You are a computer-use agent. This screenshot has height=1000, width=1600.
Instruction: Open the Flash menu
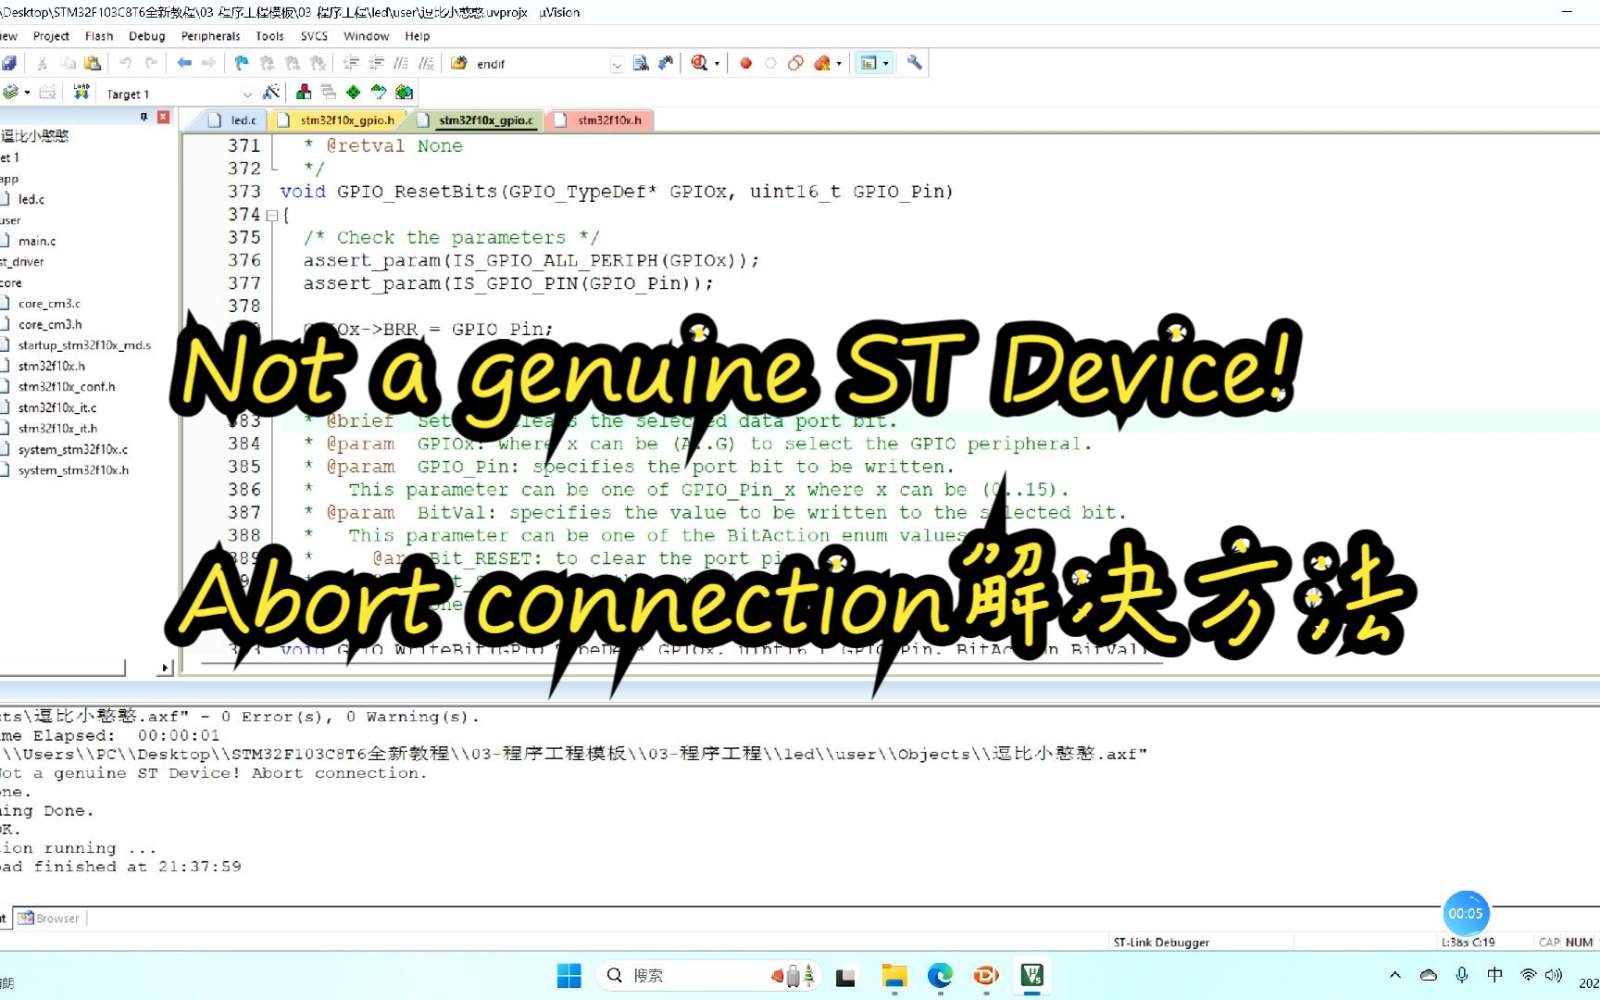[99, 36]
